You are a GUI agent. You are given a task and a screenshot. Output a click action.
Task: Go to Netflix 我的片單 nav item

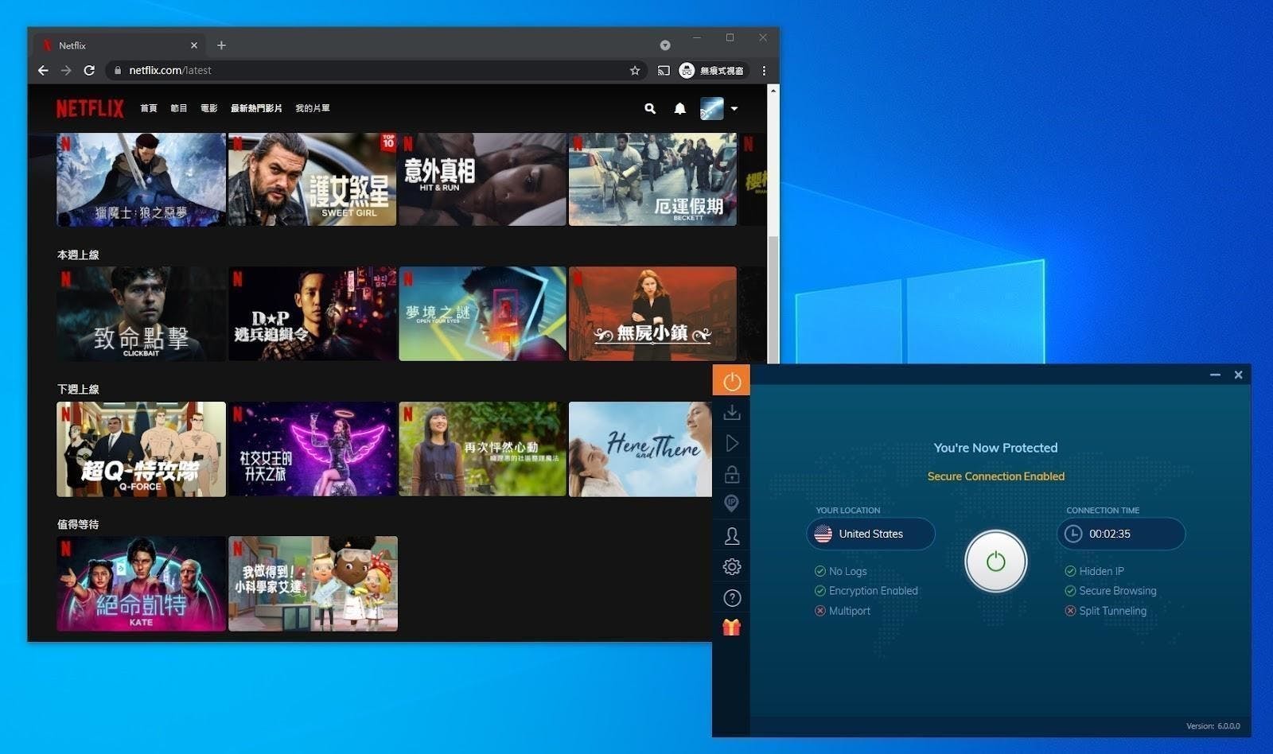(313, 108)
